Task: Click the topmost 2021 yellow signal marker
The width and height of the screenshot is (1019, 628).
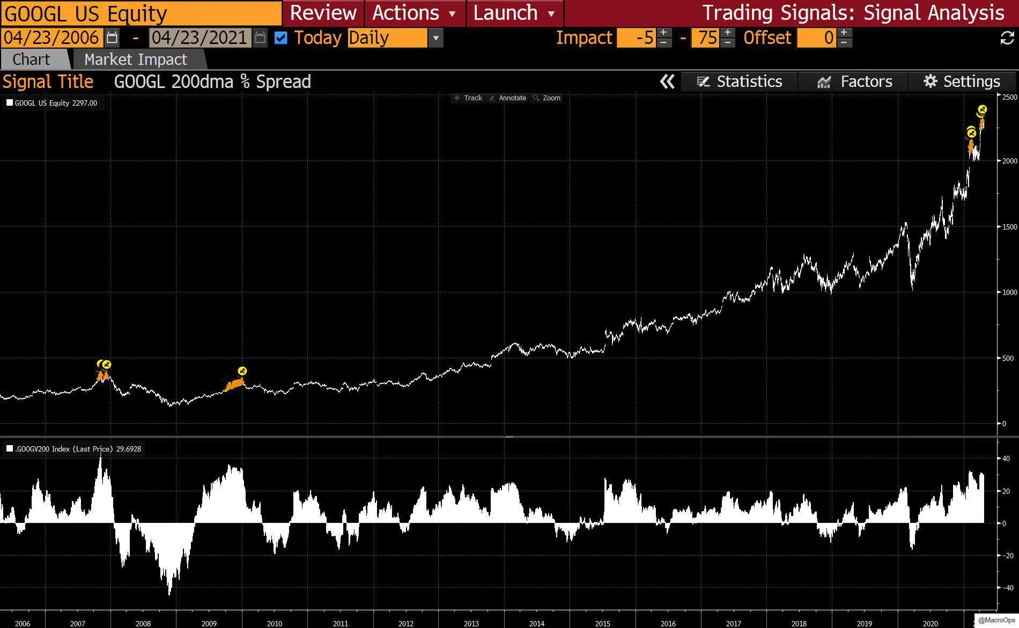Action: tap(982, 110)
